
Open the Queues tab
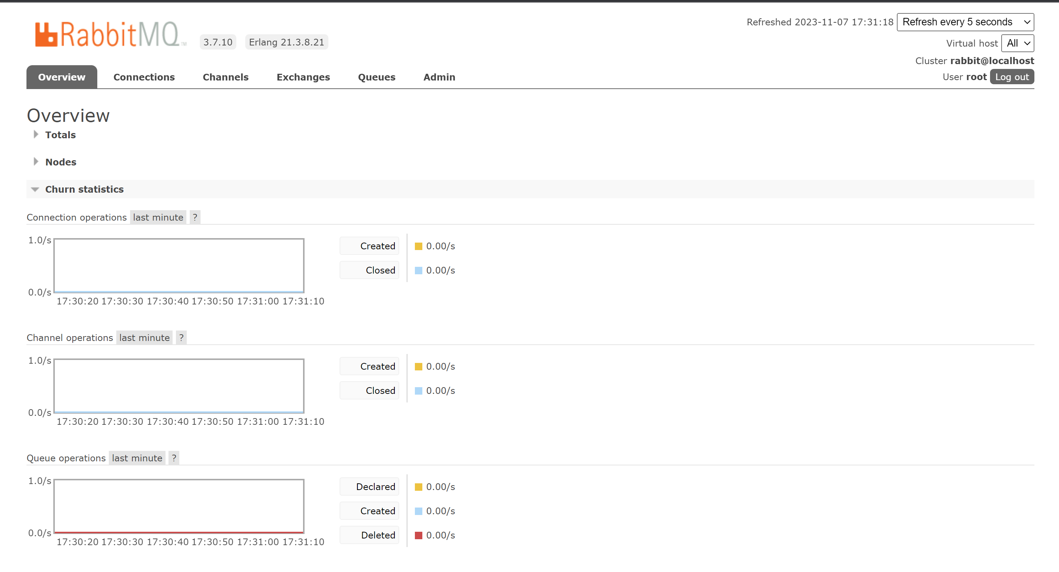pos(376,77)
